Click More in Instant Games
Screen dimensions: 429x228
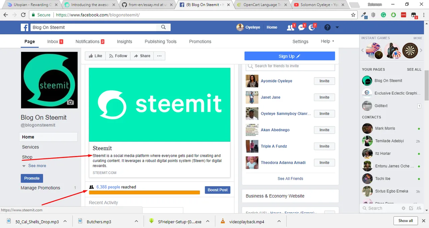tap(418, 38)
